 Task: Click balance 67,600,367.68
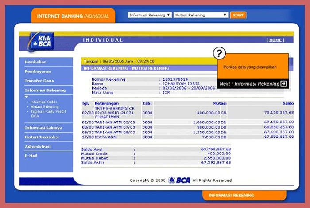(x=279, y=132)
